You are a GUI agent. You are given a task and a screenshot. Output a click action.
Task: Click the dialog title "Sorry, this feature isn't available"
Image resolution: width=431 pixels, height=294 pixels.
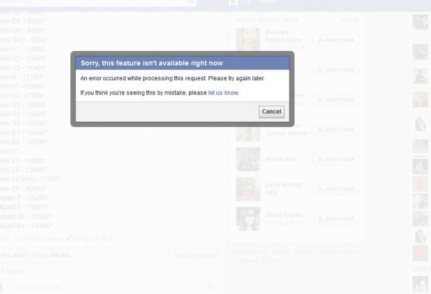[x=152, y=63]
